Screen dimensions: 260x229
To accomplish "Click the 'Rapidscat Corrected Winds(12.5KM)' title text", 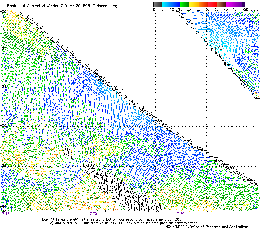I will click(x=40, y=6).
